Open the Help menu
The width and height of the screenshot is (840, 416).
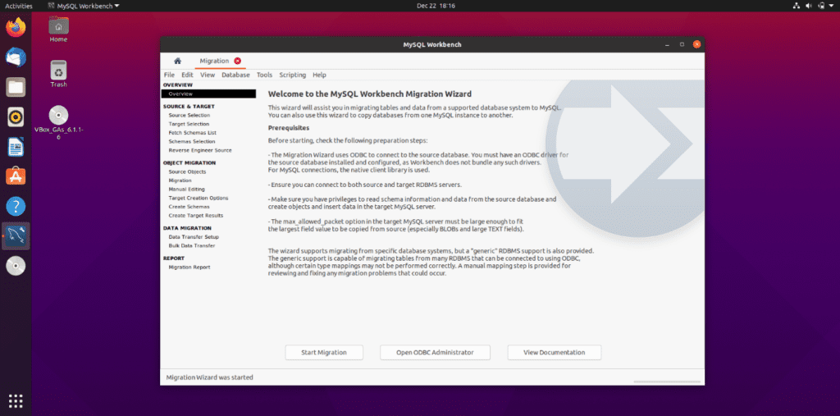pyautogui.click(x=319, y=75)
